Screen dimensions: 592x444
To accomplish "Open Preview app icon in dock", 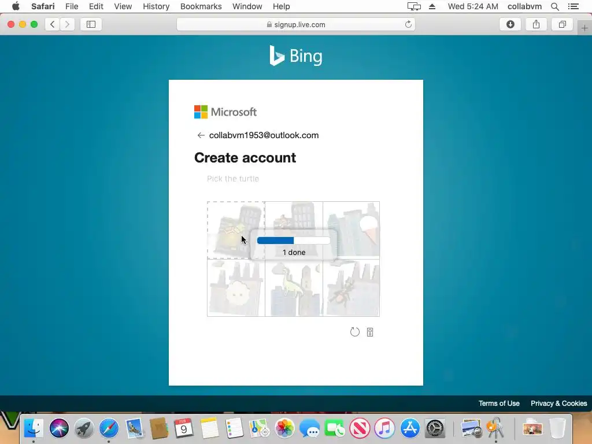I will (471, 428).
